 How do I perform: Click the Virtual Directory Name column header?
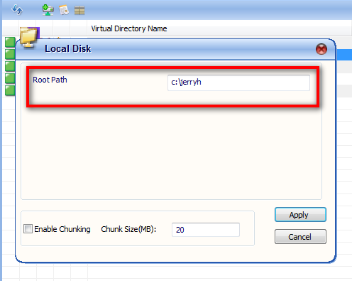(x=129, y=28)
